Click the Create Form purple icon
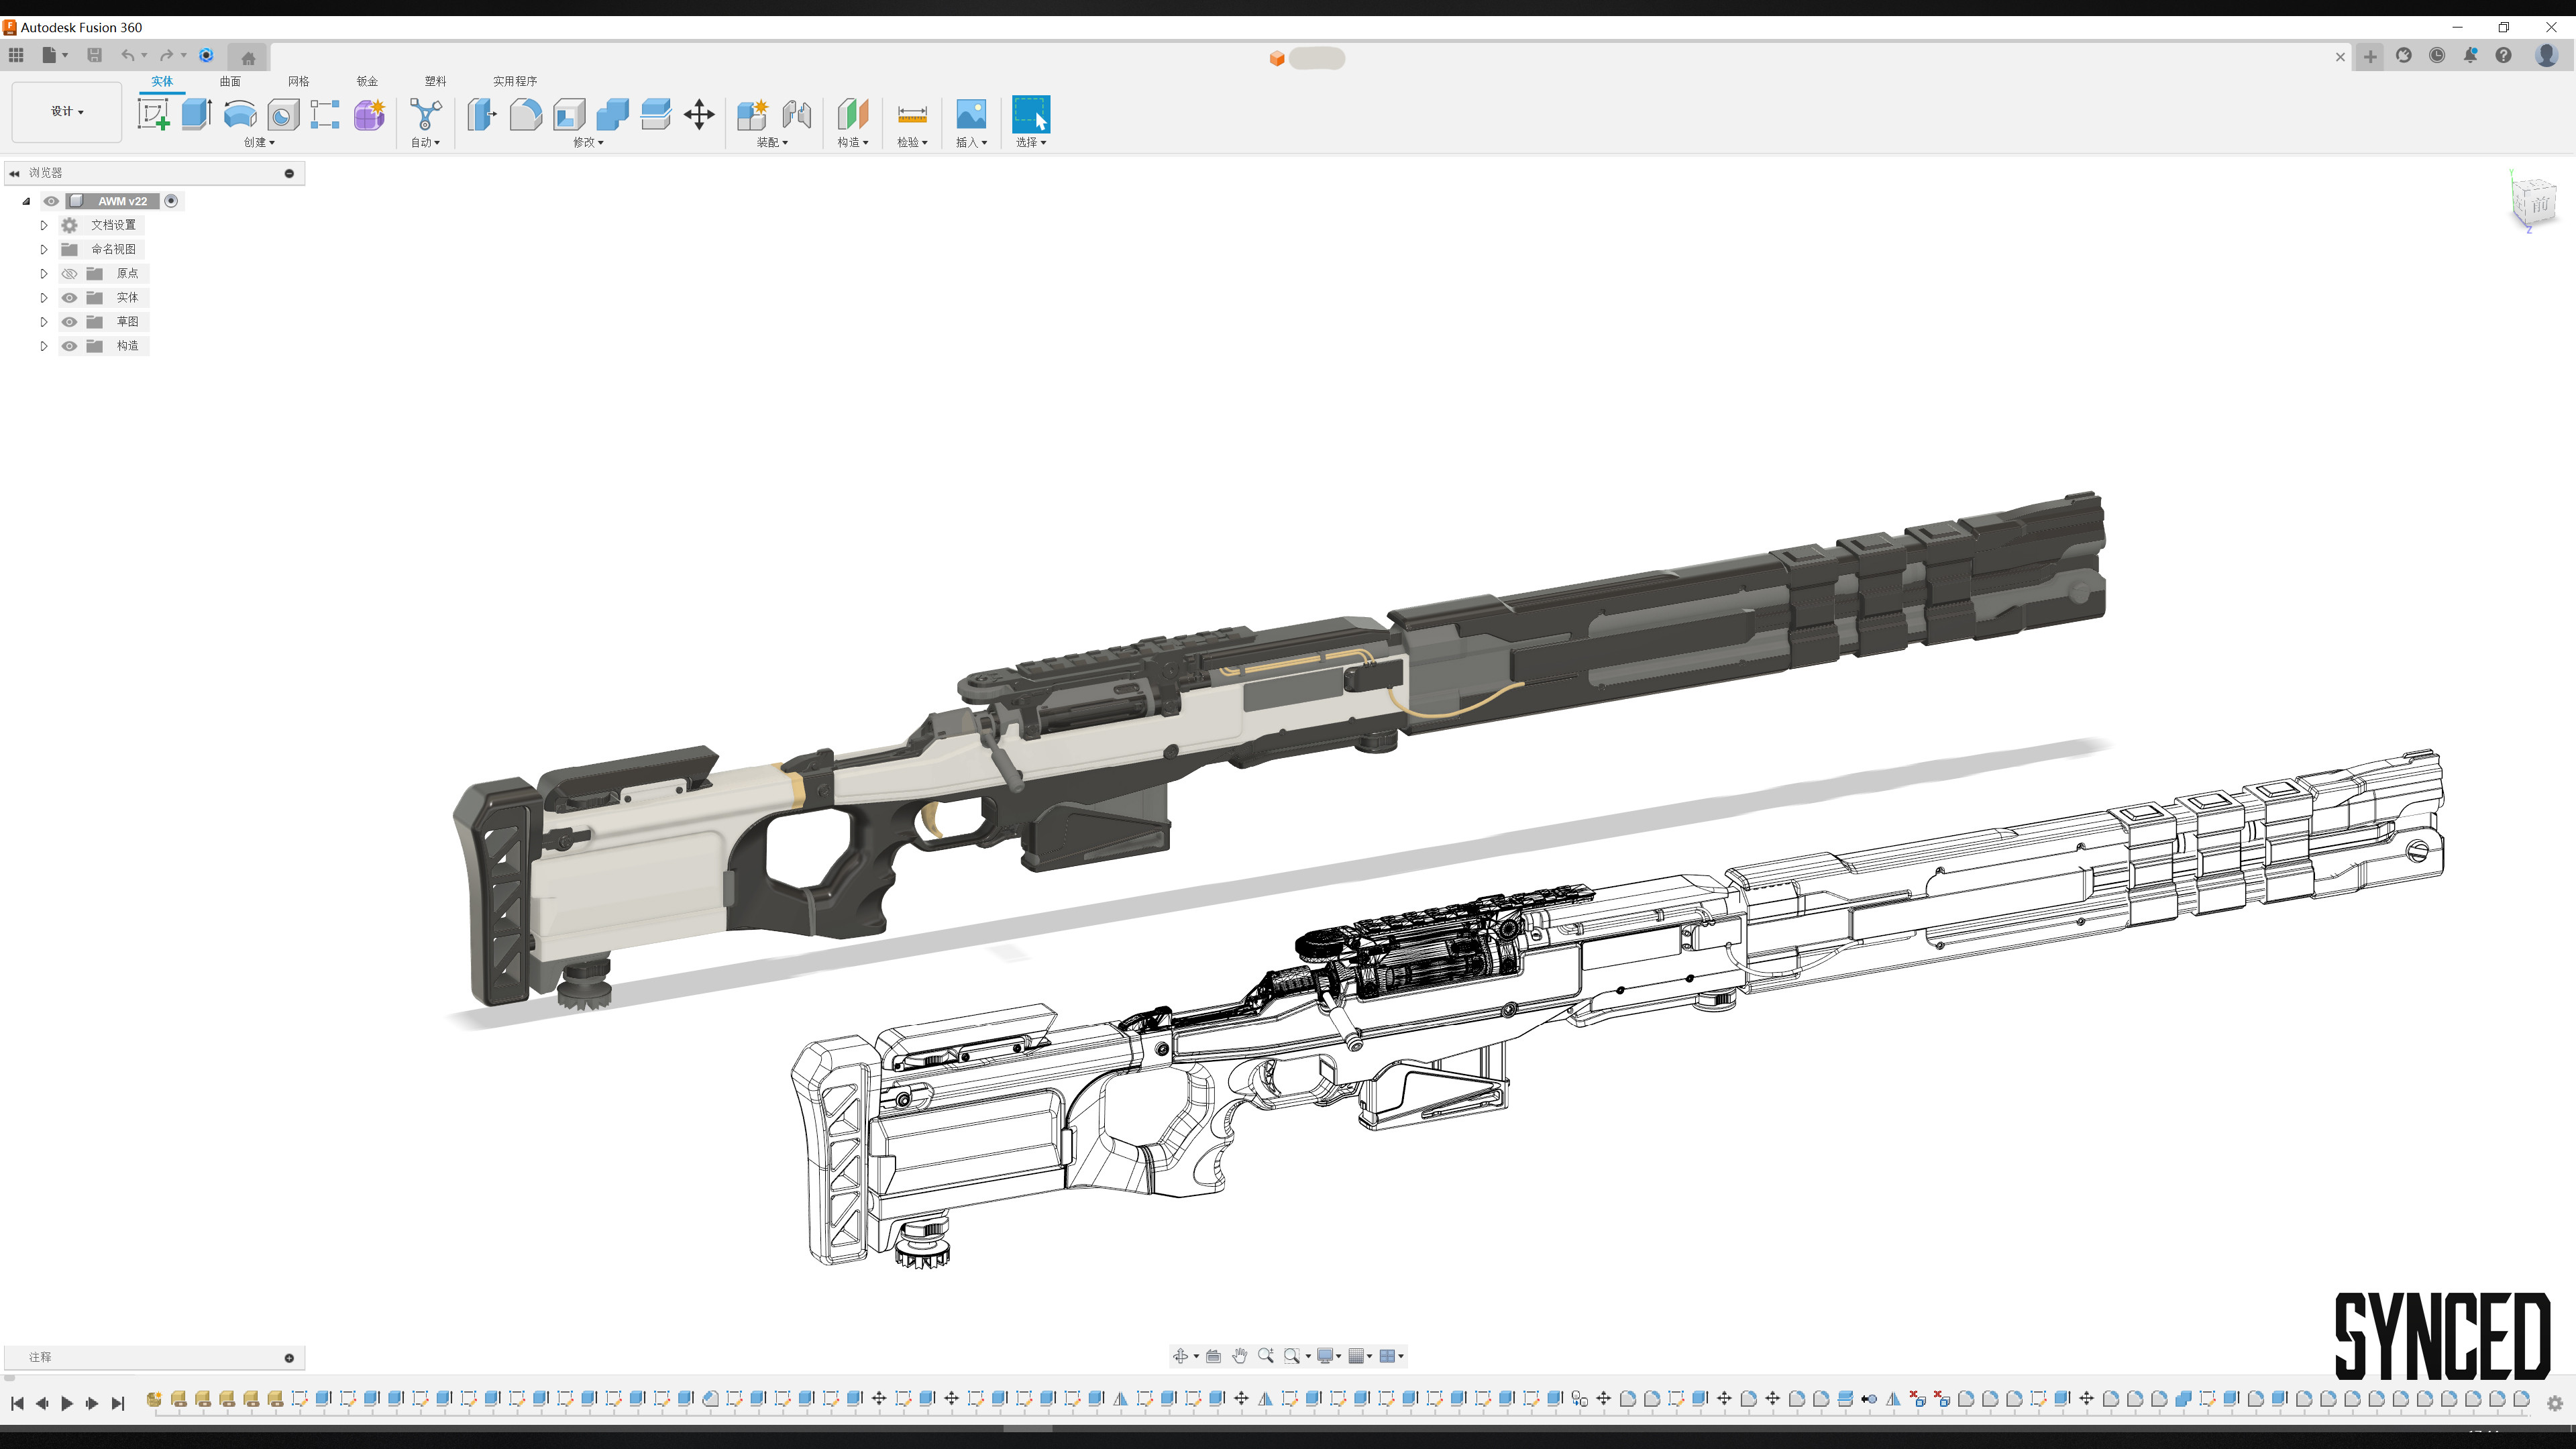Viewport: 2576px width, 1449px height. click(369, 114)
